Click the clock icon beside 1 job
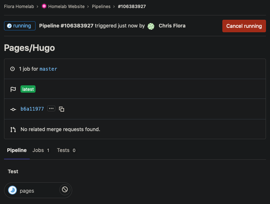Viewport: 270px width, 204px height. (12, 69)
